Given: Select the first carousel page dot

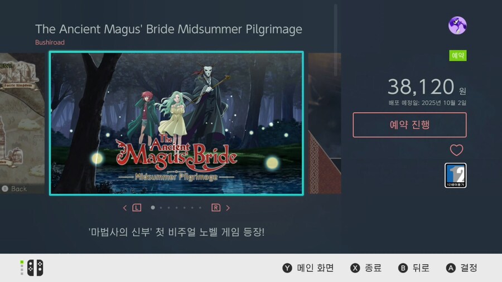Looking at the screenshot, I should pos(153,207).
